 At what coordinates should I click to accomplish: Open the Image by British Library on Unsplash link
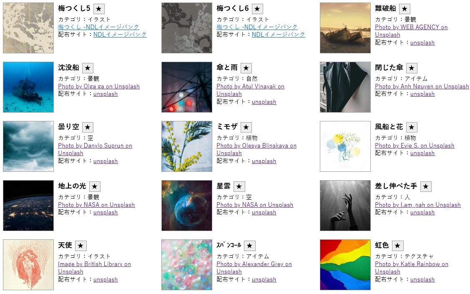94,268
